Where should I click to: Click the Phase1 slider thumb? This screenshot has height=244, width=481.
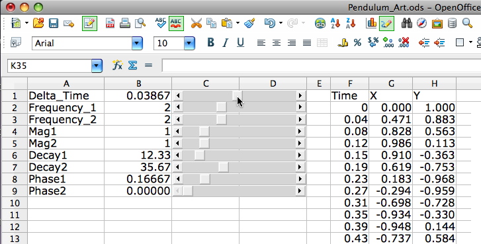[204, 179]
